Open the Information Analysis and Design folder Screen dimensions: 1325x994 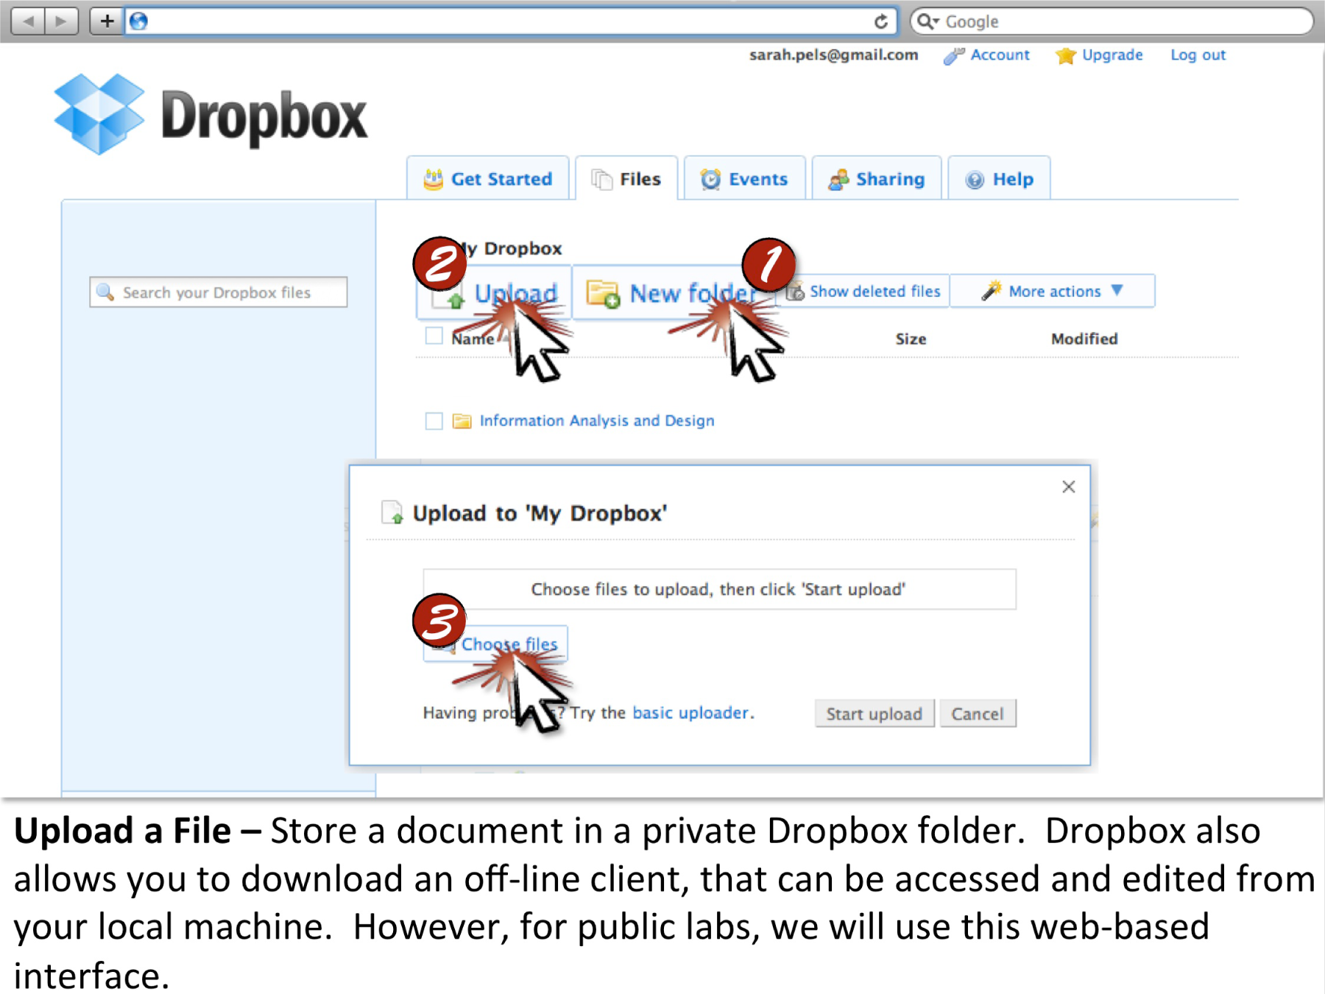pos(597,420)
